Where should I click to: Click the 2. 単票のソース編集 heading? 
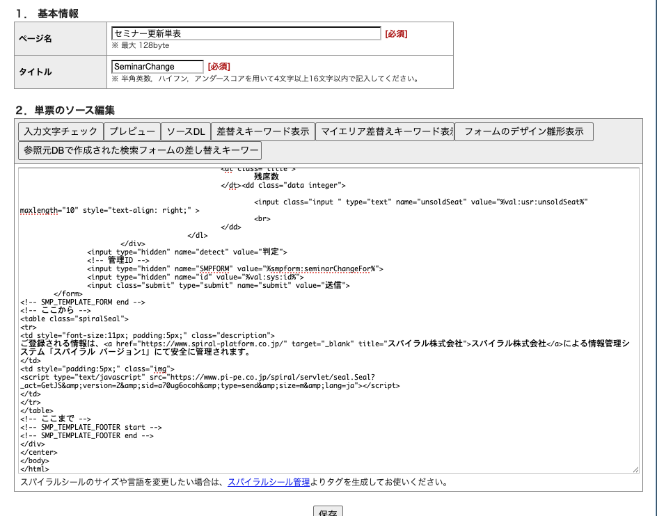click(65, 110)
